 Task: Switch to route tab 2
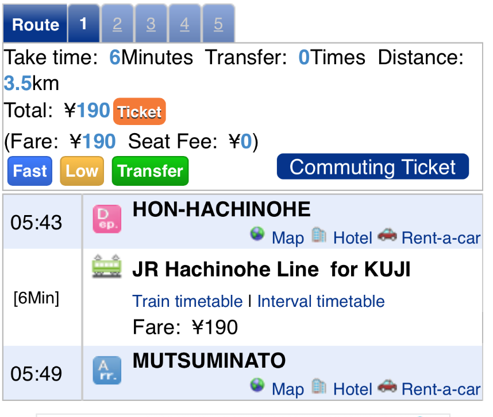tap(117, 24)
